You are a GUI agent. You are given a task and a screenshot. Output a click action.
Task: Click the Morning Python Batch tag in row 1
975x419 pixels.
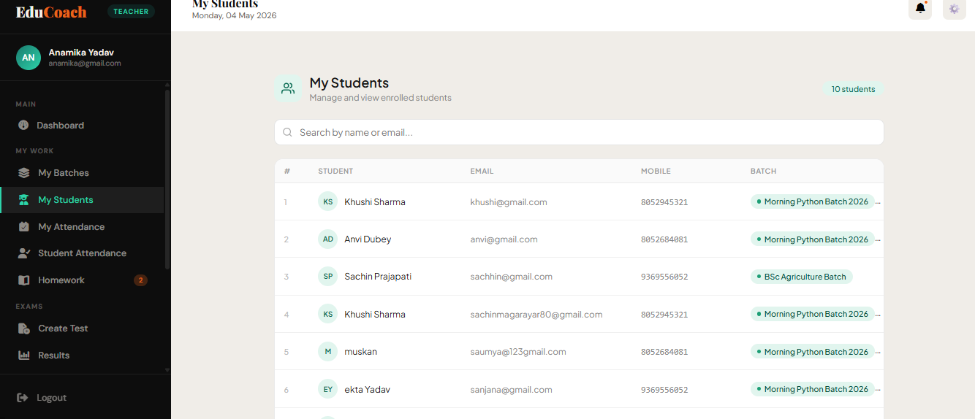point(812,202)
